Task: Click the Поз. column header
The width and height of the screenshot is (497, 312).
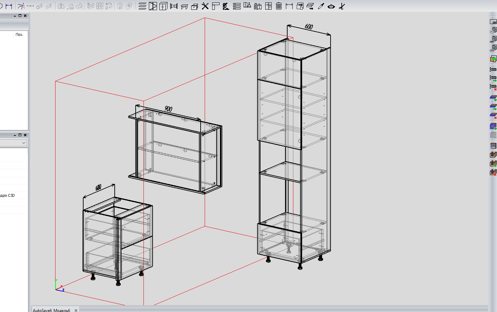Action: 19,34
